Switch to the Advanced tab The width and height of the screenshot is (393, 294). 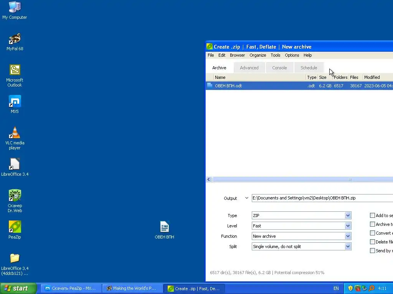pyautogui.click(x=249, y=68)
